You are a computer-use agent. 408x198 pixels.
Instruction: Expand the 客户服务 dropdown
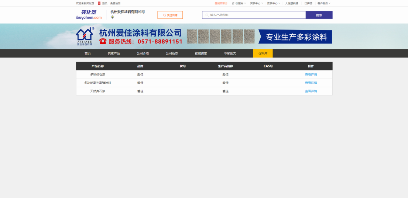(x=324, y=3)
